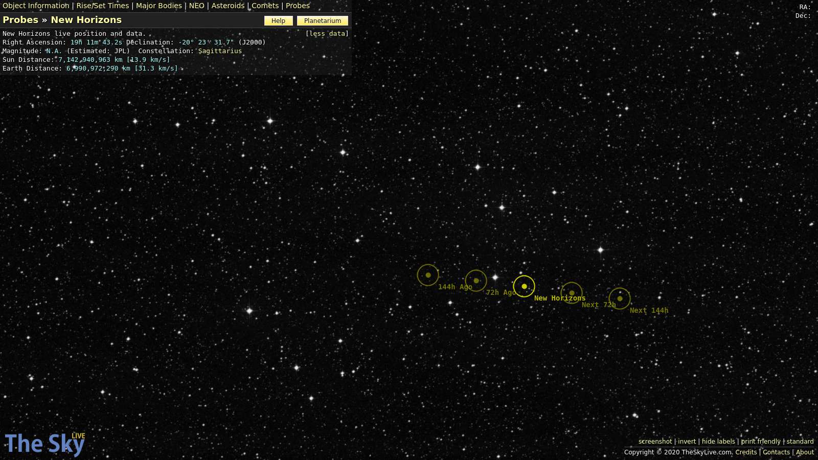
Task: Switch to the standard view link
Action: pyautogui.click(x=800, y=442)
